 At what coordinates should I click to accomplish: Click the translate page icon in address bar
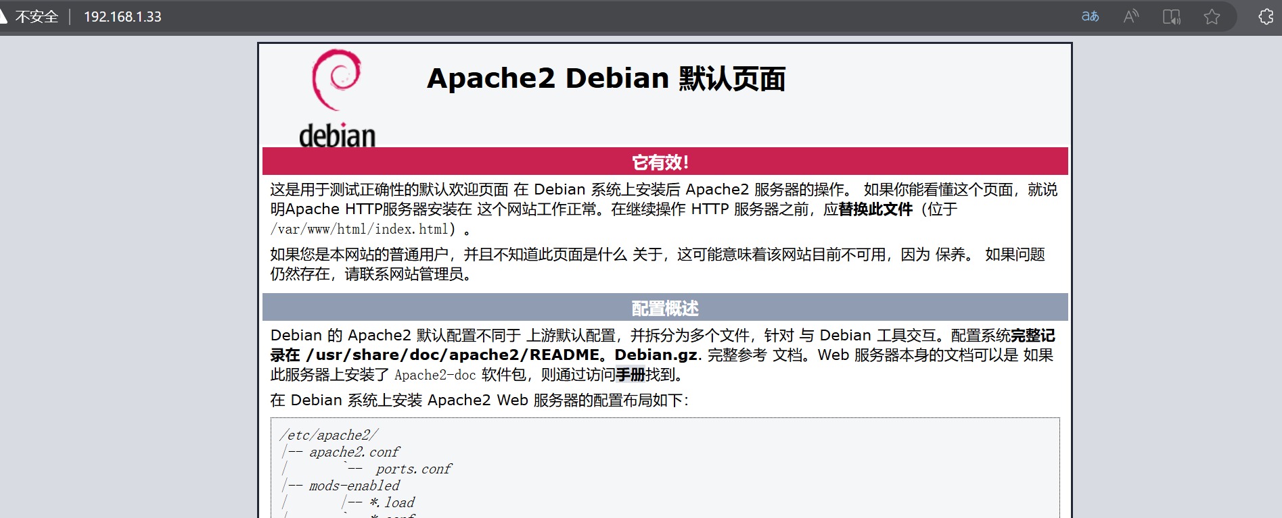point(1090,16)
